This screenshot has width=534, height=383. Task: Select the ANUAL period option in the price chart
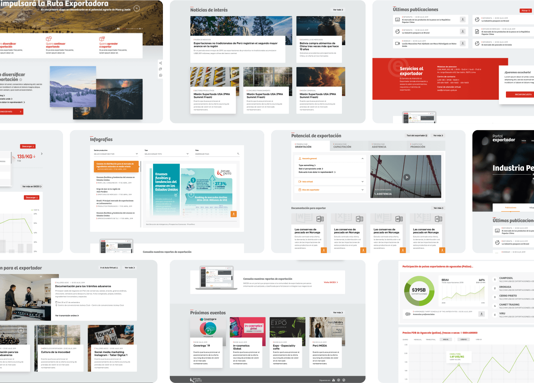pyautogui.click(x=446, y=340)
